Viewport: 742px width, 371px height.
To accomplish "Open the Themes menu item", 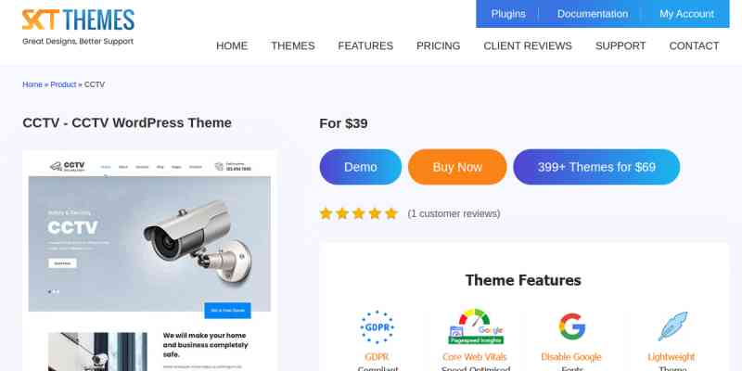I will (292, 45).
